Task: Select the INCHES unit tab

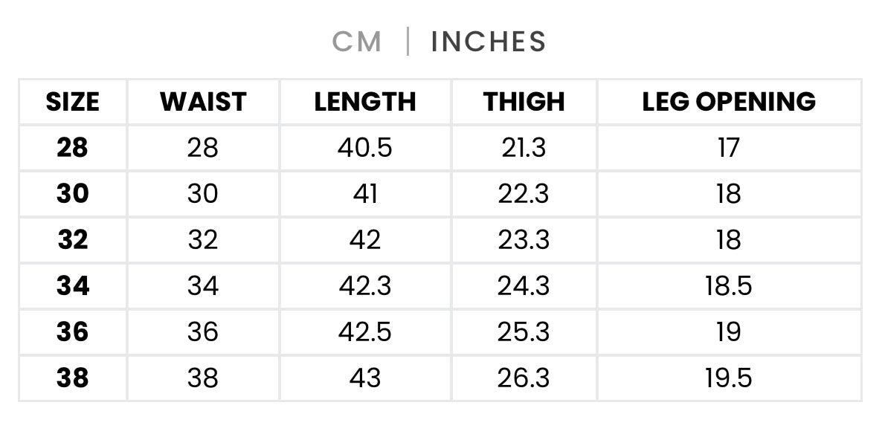Action: (489, 42)
